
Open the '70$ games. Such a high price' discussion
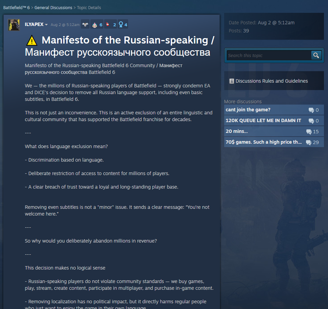point(274,142)
